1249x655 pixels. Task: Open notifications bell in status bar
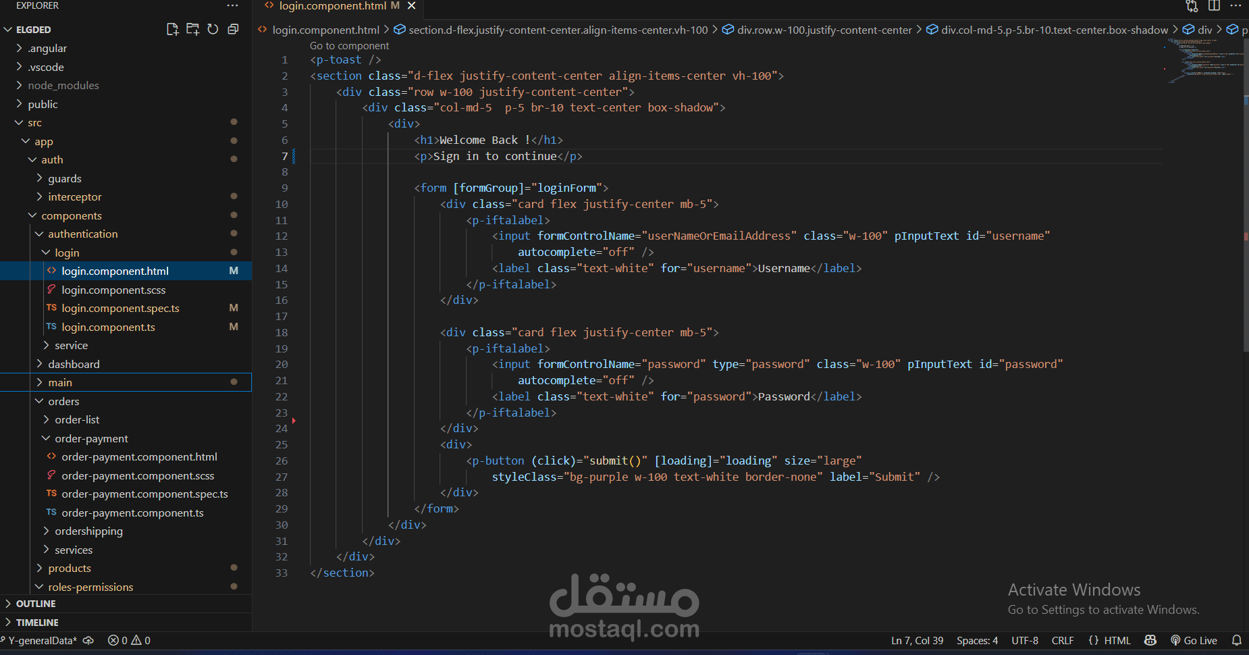click(x=1236, y=640)
